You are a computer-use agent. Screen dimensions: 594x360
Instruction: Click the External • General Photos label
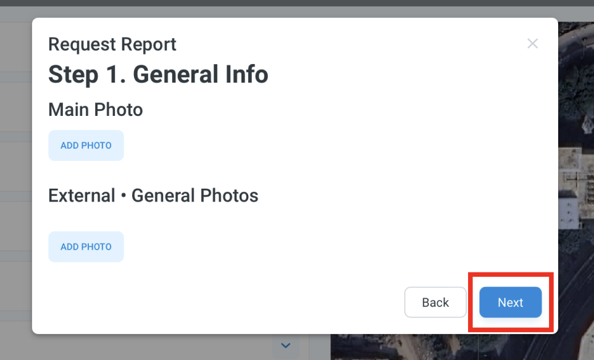[x=153, y=195]
